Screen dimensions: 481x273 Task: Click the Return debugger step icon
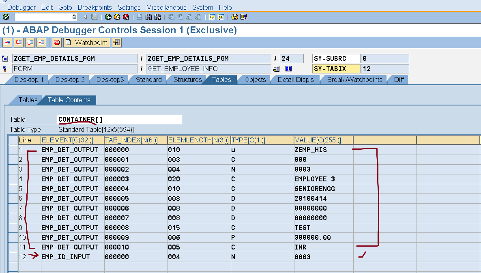(30, 42)
